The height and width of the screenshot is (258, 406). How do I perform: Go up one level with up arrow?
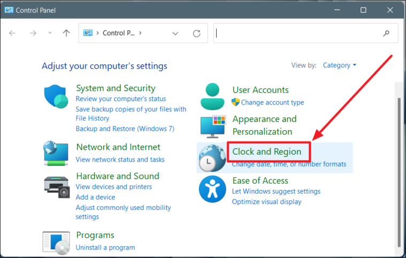coord(66,33)
